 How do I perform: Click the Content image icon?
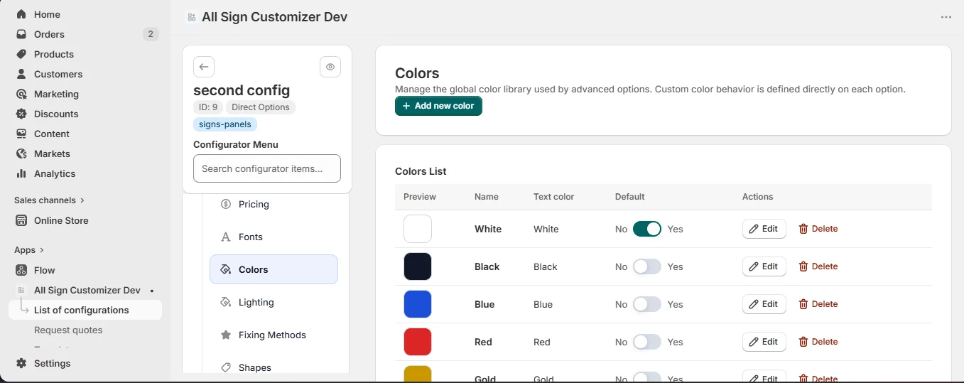click(21, 134)
